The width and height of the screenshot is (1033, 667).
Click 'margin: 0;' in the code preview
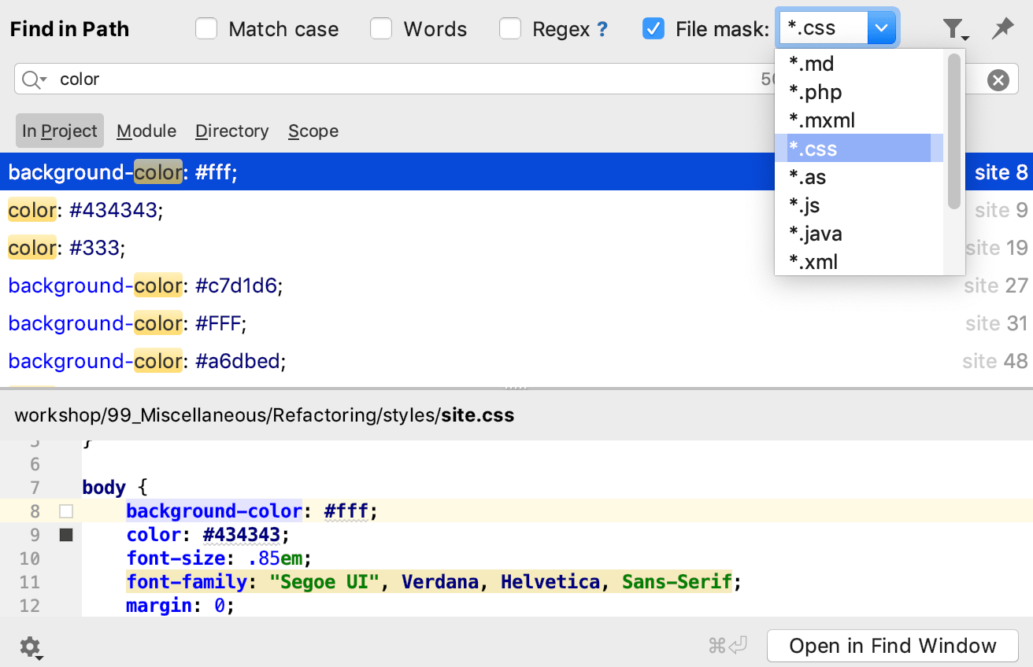coord(181,606)
